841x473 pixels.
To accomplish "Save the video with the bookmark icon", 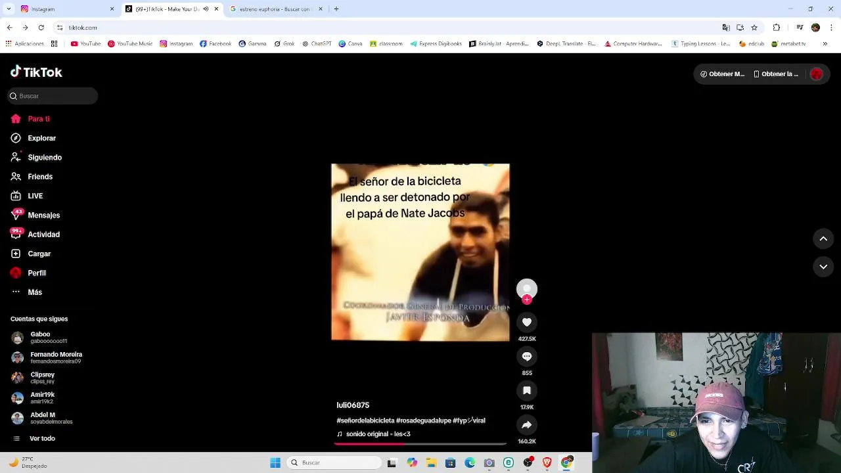I will coord(527,390).
